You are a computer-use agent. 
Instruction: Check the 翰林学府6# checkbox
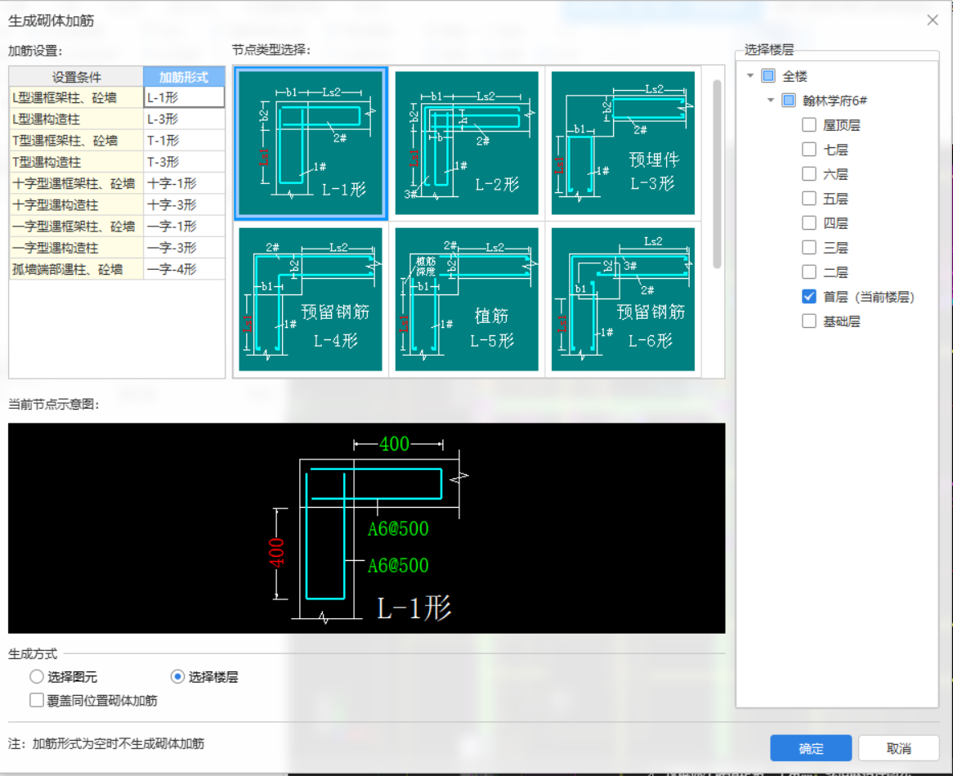(x=788, y=101)
